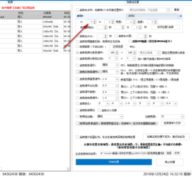Click the 选择 output directory button
This screenshot has height=177, width=192.
pos(169,153)
